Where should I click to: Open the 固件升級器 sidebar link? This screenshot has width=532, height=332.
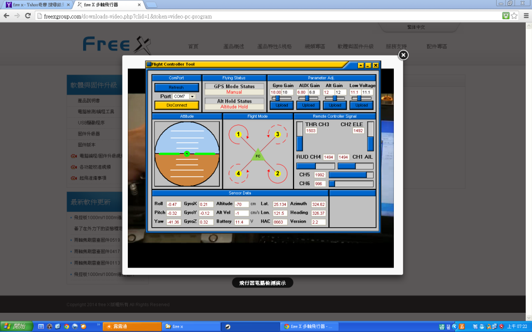(x=89, y=134)
